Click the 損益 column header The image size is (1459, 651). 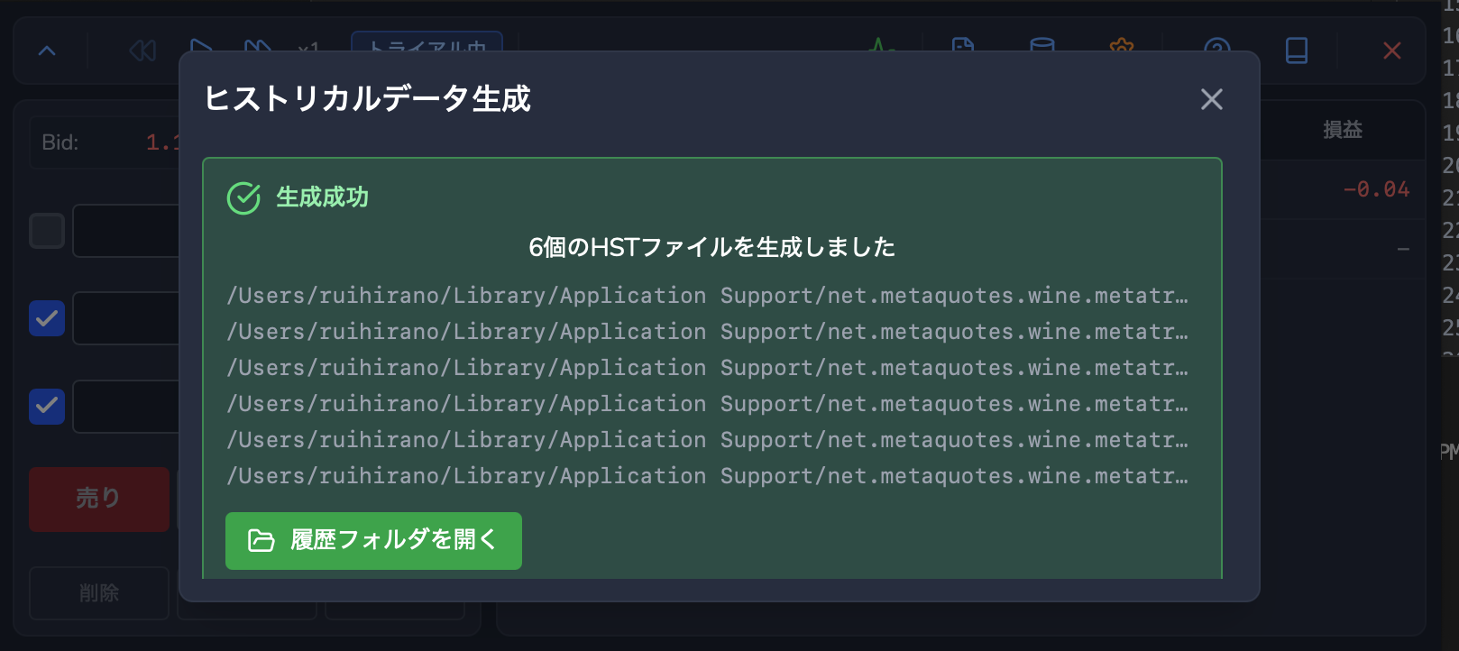[x=1343, y=130]
